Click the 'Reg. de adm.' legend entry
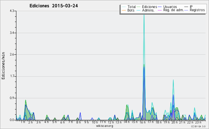The width and height of the screenshot is (209, 129). [x=171, y=10]
